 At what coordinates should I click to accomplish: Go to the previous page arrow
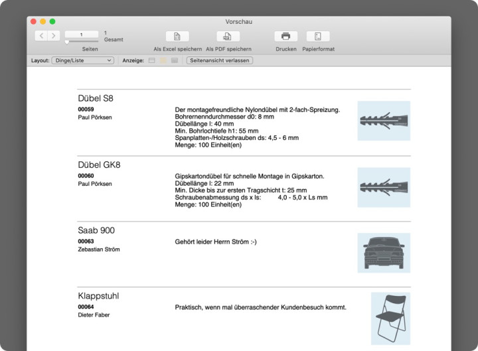point(41,35)
